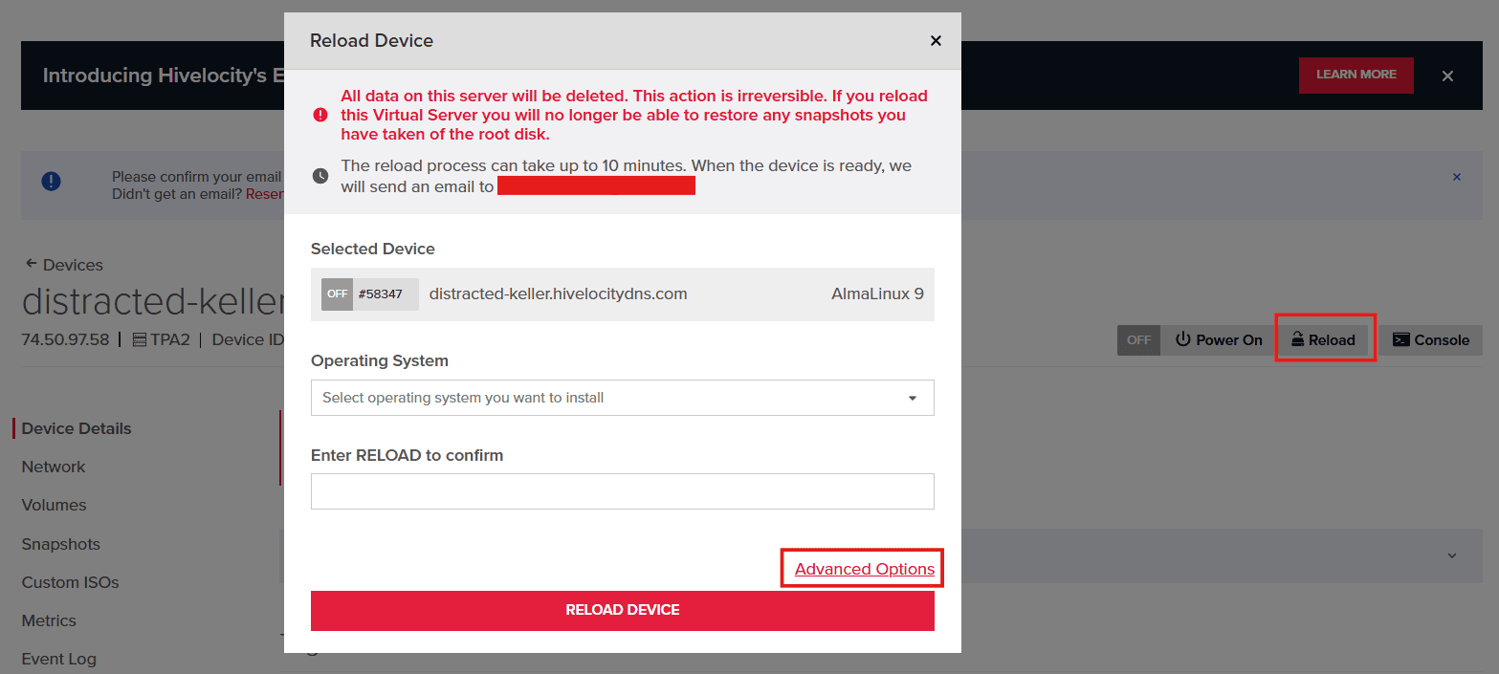Click the alert icon in the email confirmation banner
The image size is (1499, 674).
tap(51, 181)
